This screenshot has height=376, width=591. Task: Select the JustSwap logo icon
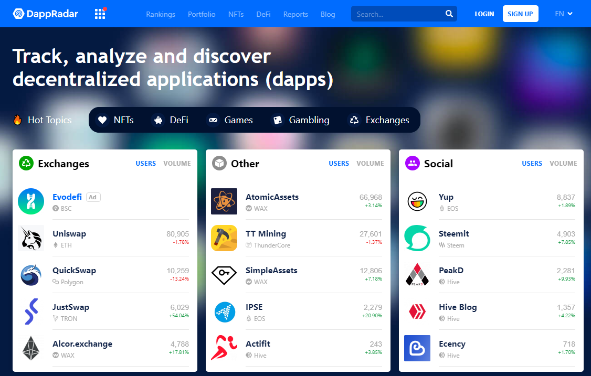(x=31, y=311)
